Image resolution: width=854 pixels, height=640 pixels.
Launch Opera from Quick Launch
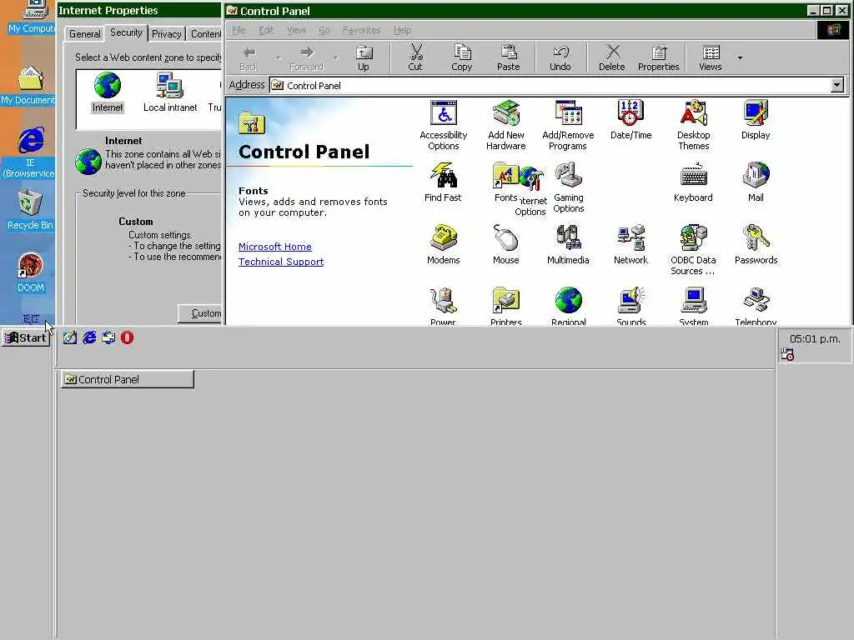click(x=127, y=338)
